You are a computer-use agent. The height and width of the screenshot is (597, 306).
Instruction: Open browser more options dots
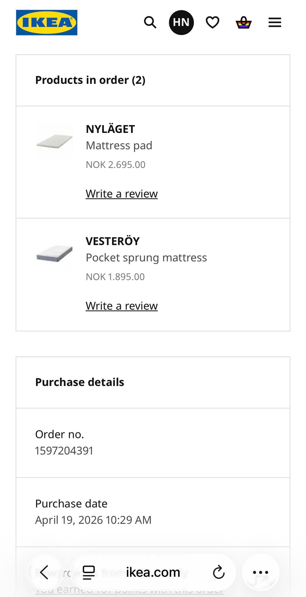[x=260, y=572]
